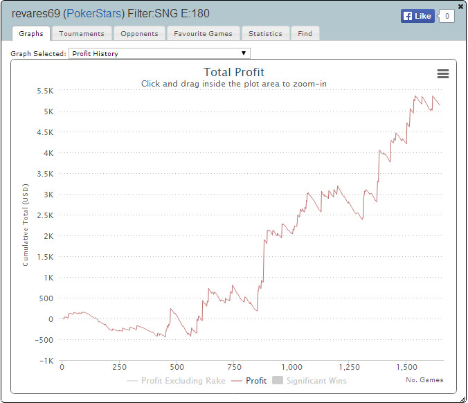
Task: Click the Cumulative Total (USD) axis title
Action: pyautogui.click(x=26, y=225)
